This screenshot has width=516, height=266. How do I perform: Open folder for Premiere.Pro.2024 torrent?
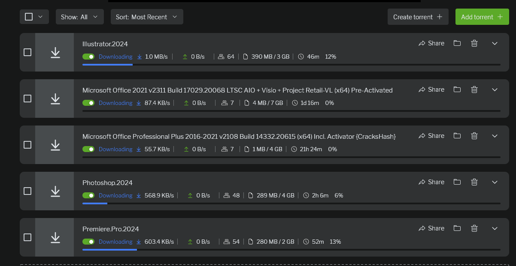pyautogui.click(x=457, y=228)
